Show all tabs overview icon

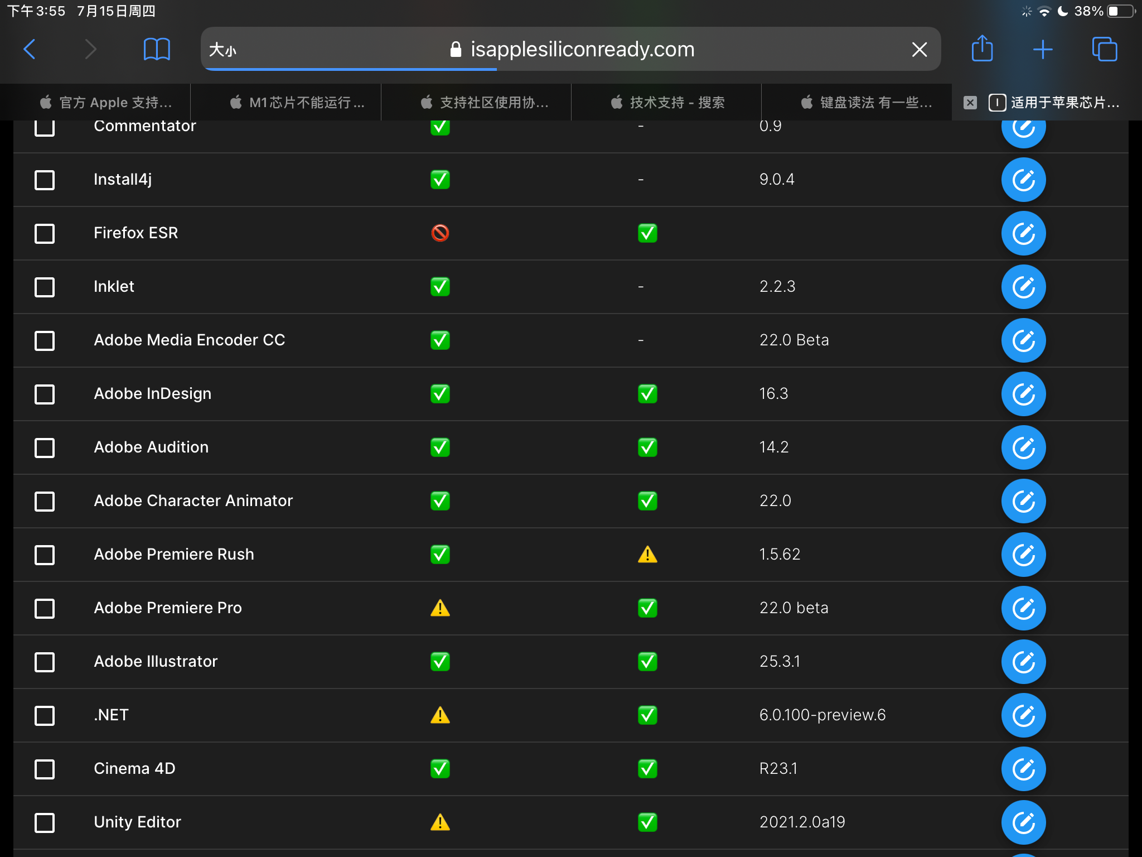tap(1104, 49)
